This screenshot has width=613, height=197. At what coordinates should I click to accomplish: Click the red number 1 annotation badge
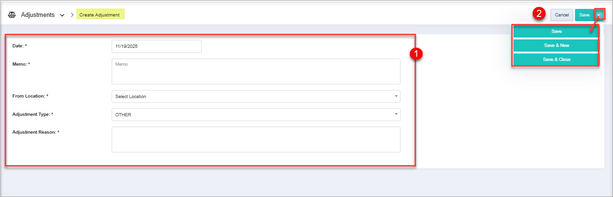[416, 54]
